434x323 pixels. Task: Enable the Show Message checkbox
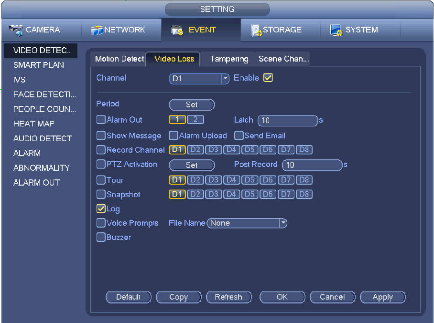(x=101, y=135)
